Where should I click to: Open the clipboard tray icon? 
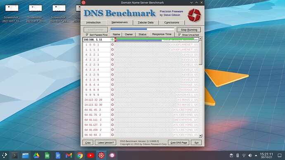click(231, 155)
